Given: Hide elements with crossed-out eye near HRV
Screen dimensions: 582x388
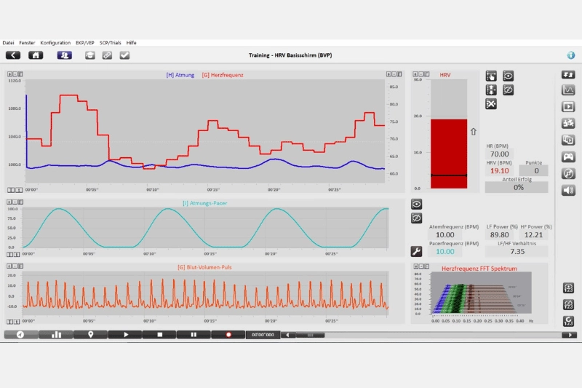Looking at the screenshot, I should (x=508, y=90).
